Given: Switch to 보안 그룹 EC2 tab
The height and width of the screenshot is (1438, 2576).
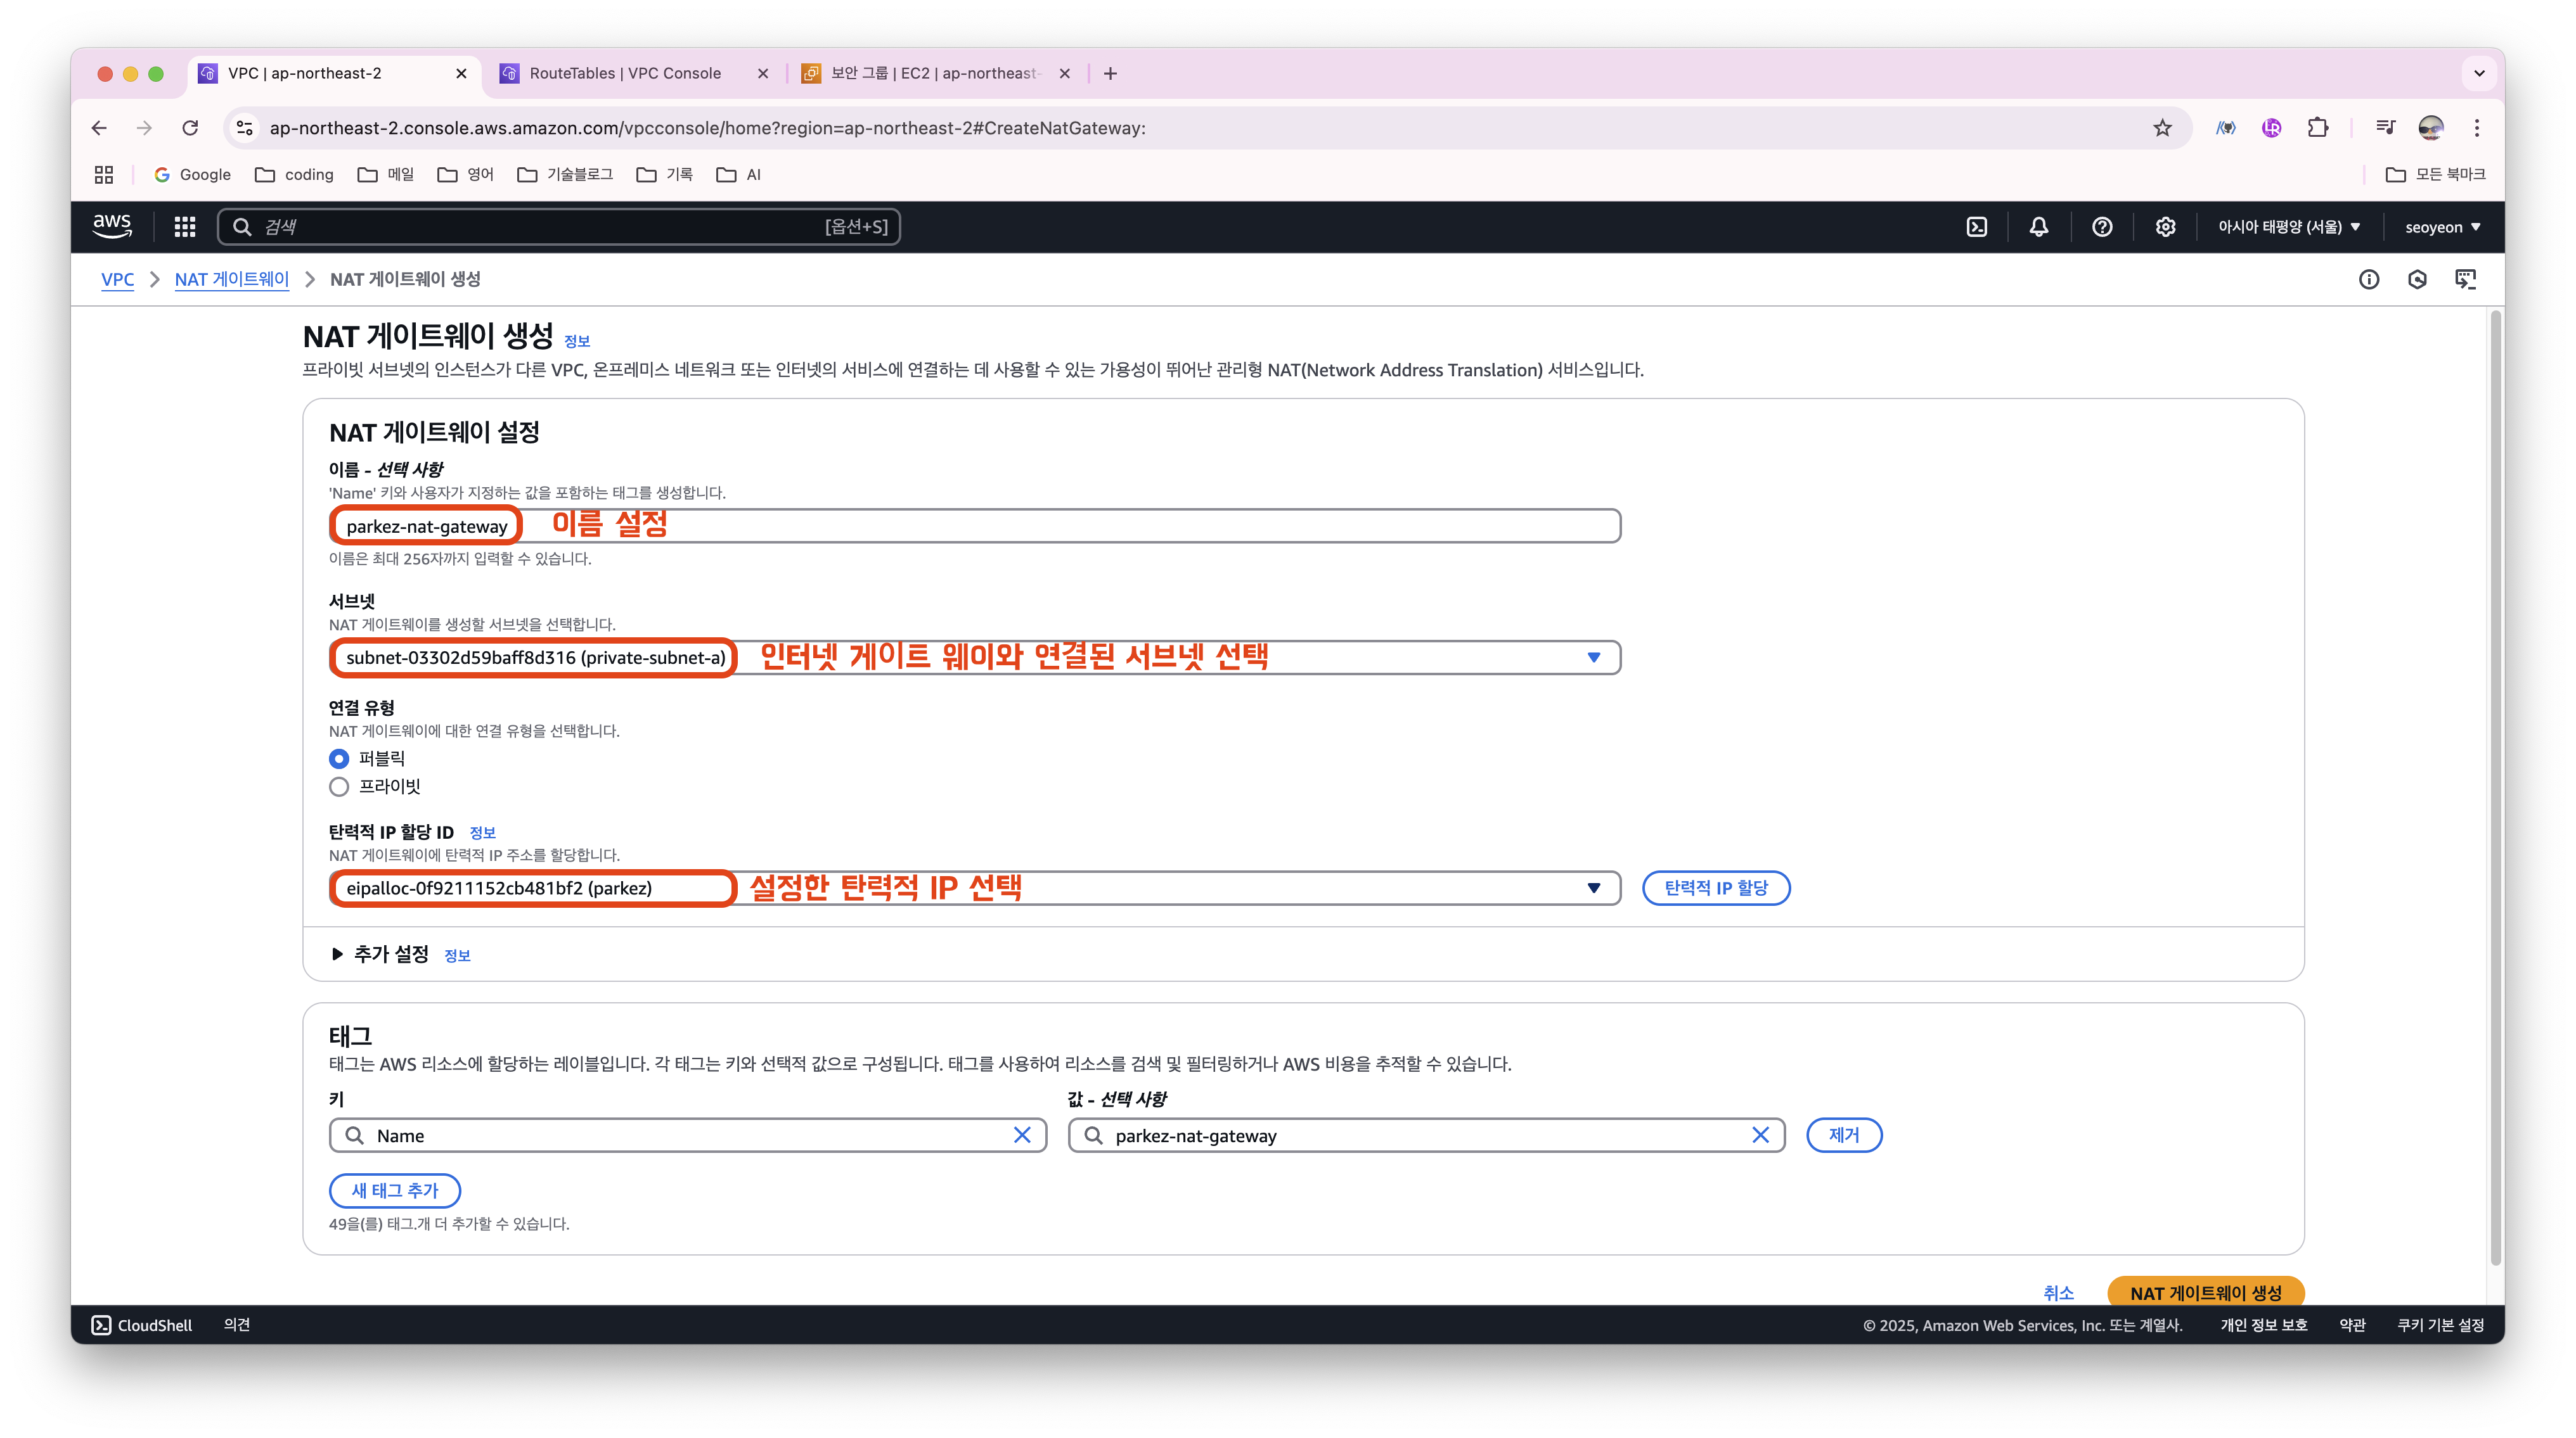Looking at the screenshot, I should [935, 73].
